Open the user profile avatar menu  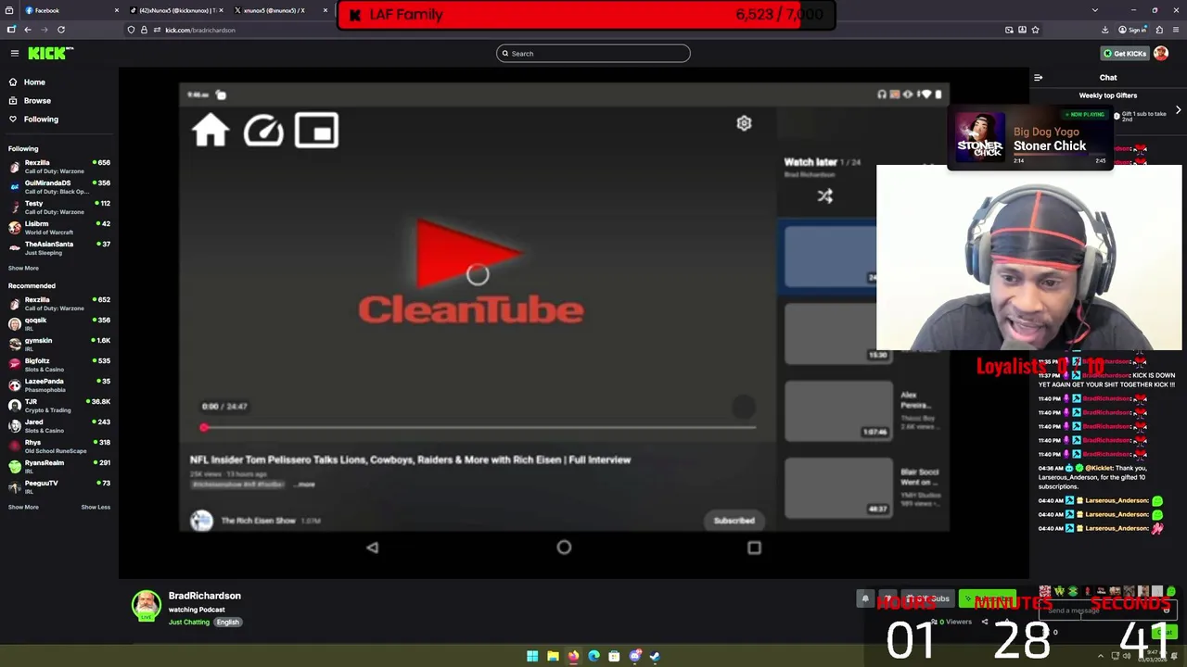(1161, 54)
